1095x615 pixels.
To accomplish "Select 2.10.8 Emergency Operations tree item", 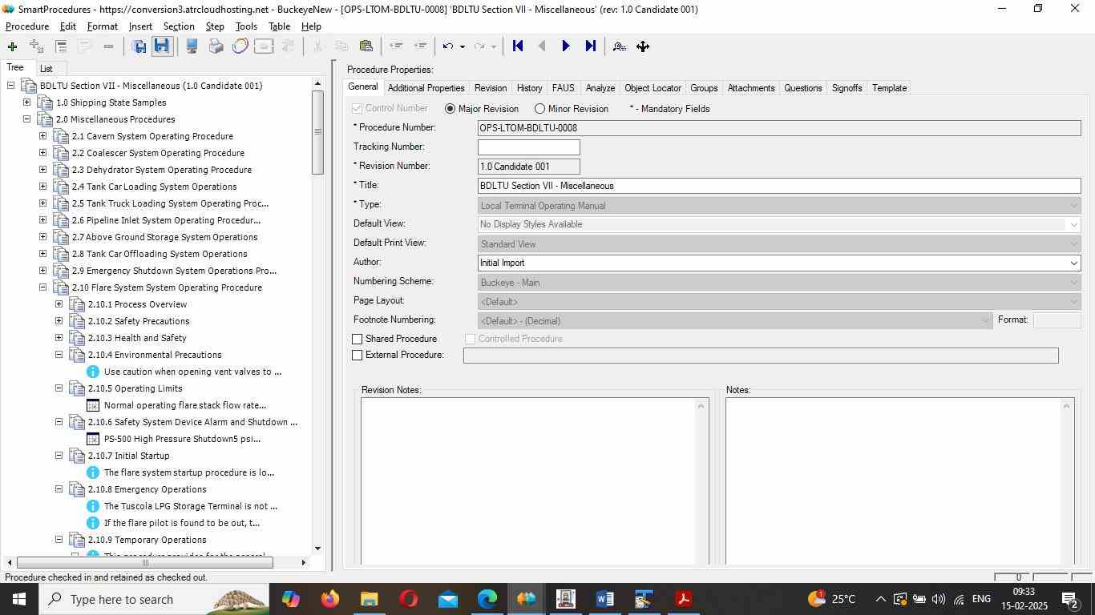I will [147, 489].
